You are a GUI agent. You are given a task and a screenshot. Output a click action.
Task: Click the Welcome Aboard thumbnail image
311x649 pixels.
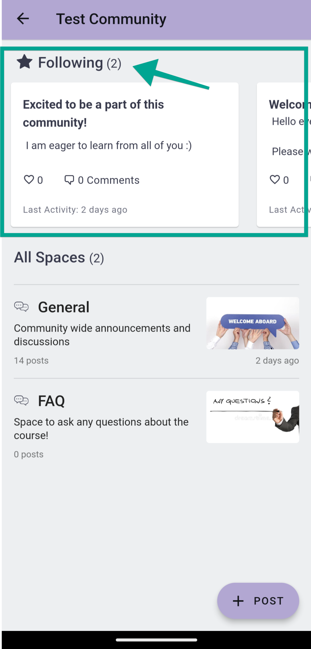[x=253, y=323]
